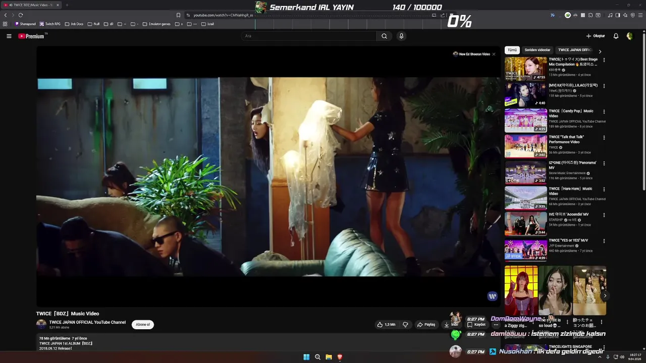Reload the current page
Screen dimensions: 646x363
[21, 15]
